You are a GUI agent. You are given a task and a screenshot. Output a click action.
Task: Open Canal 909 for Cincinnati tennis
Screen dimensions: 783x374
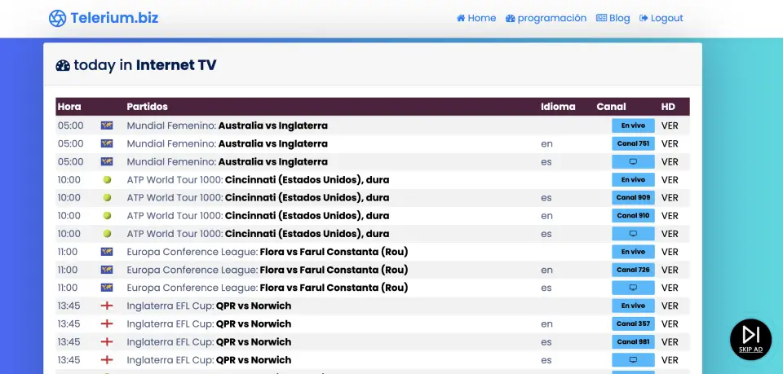(633, 197)
